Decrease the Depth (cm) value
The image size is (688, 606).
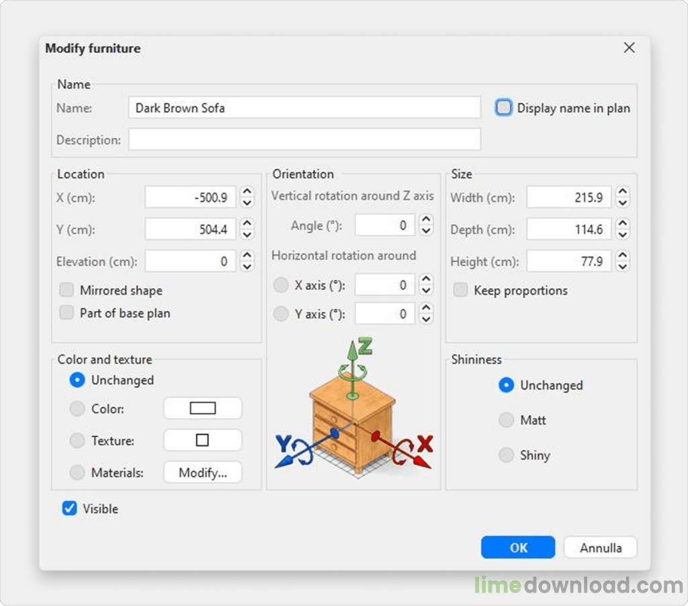coord(622,234)
